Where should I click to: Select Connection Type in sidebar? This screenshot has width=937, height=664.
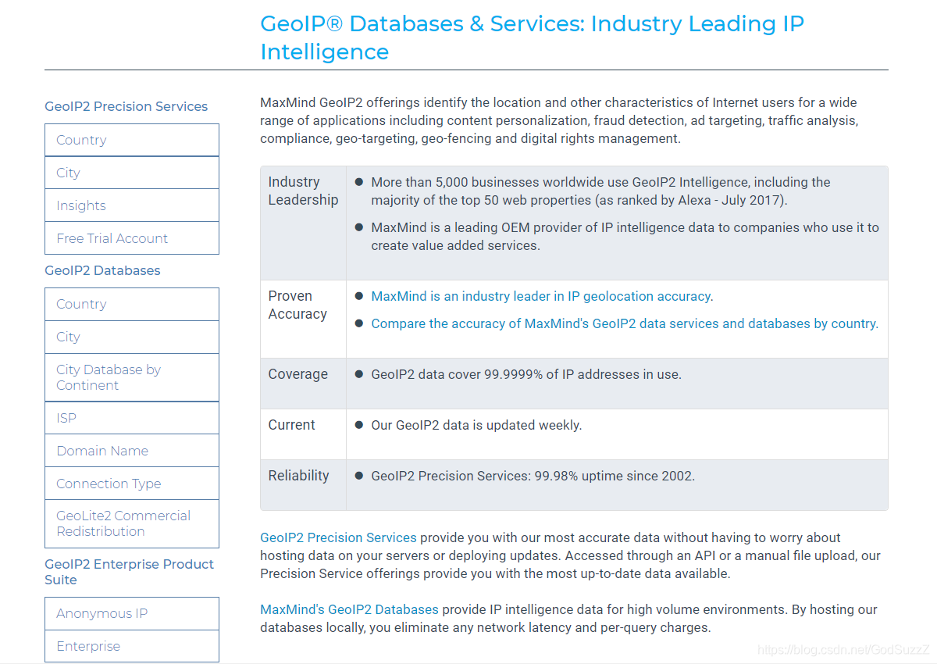pos(132,484)
